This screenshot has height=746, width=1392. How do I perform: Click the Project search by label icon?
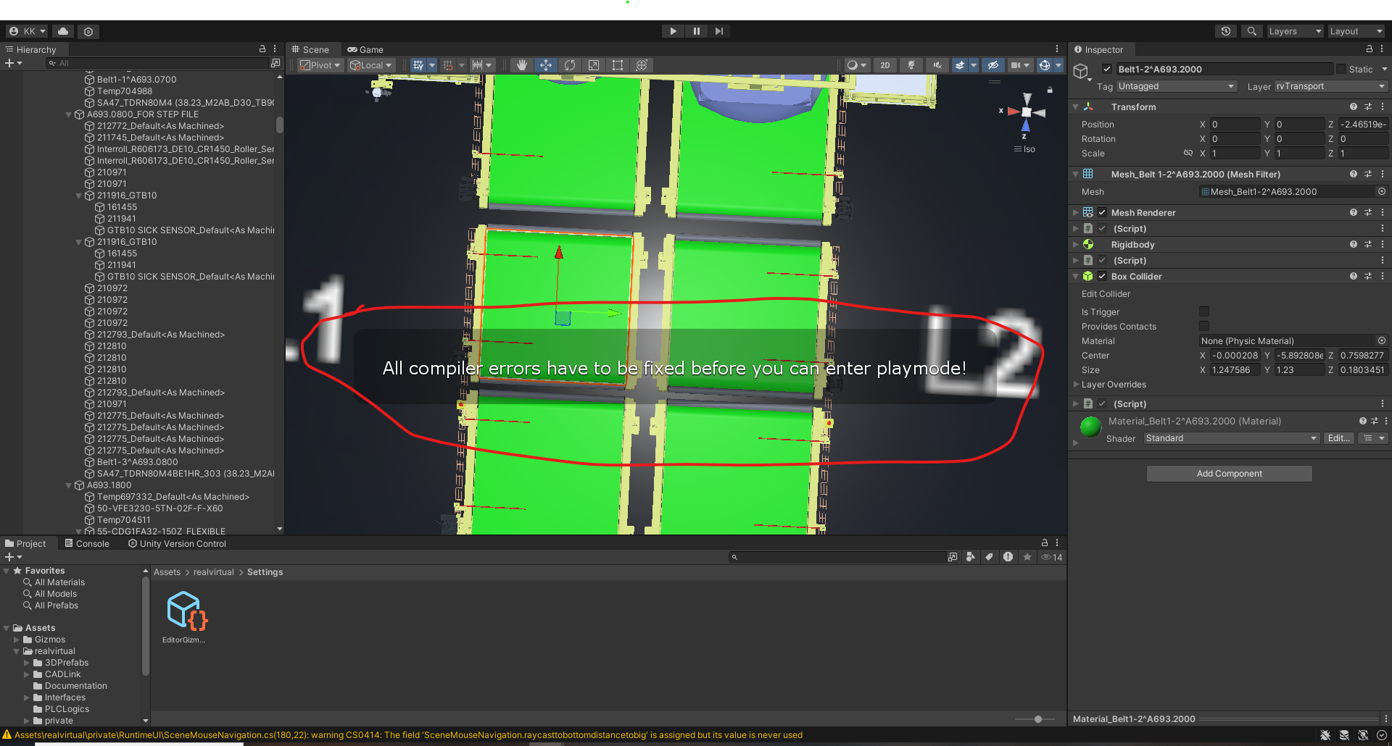click(989, 556)
